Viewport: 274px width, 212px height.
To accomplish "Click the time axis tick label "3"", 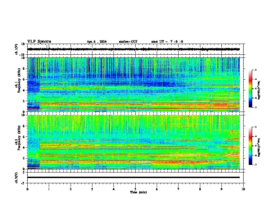I will pyautogui.click(x=92, y=189).
